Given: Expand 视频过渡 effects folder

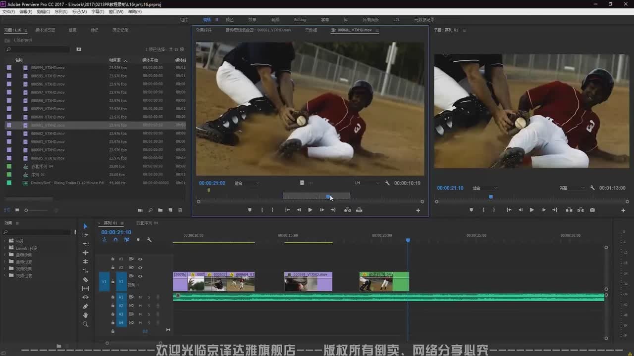Looking at the screenshot, I should [5, 276].
